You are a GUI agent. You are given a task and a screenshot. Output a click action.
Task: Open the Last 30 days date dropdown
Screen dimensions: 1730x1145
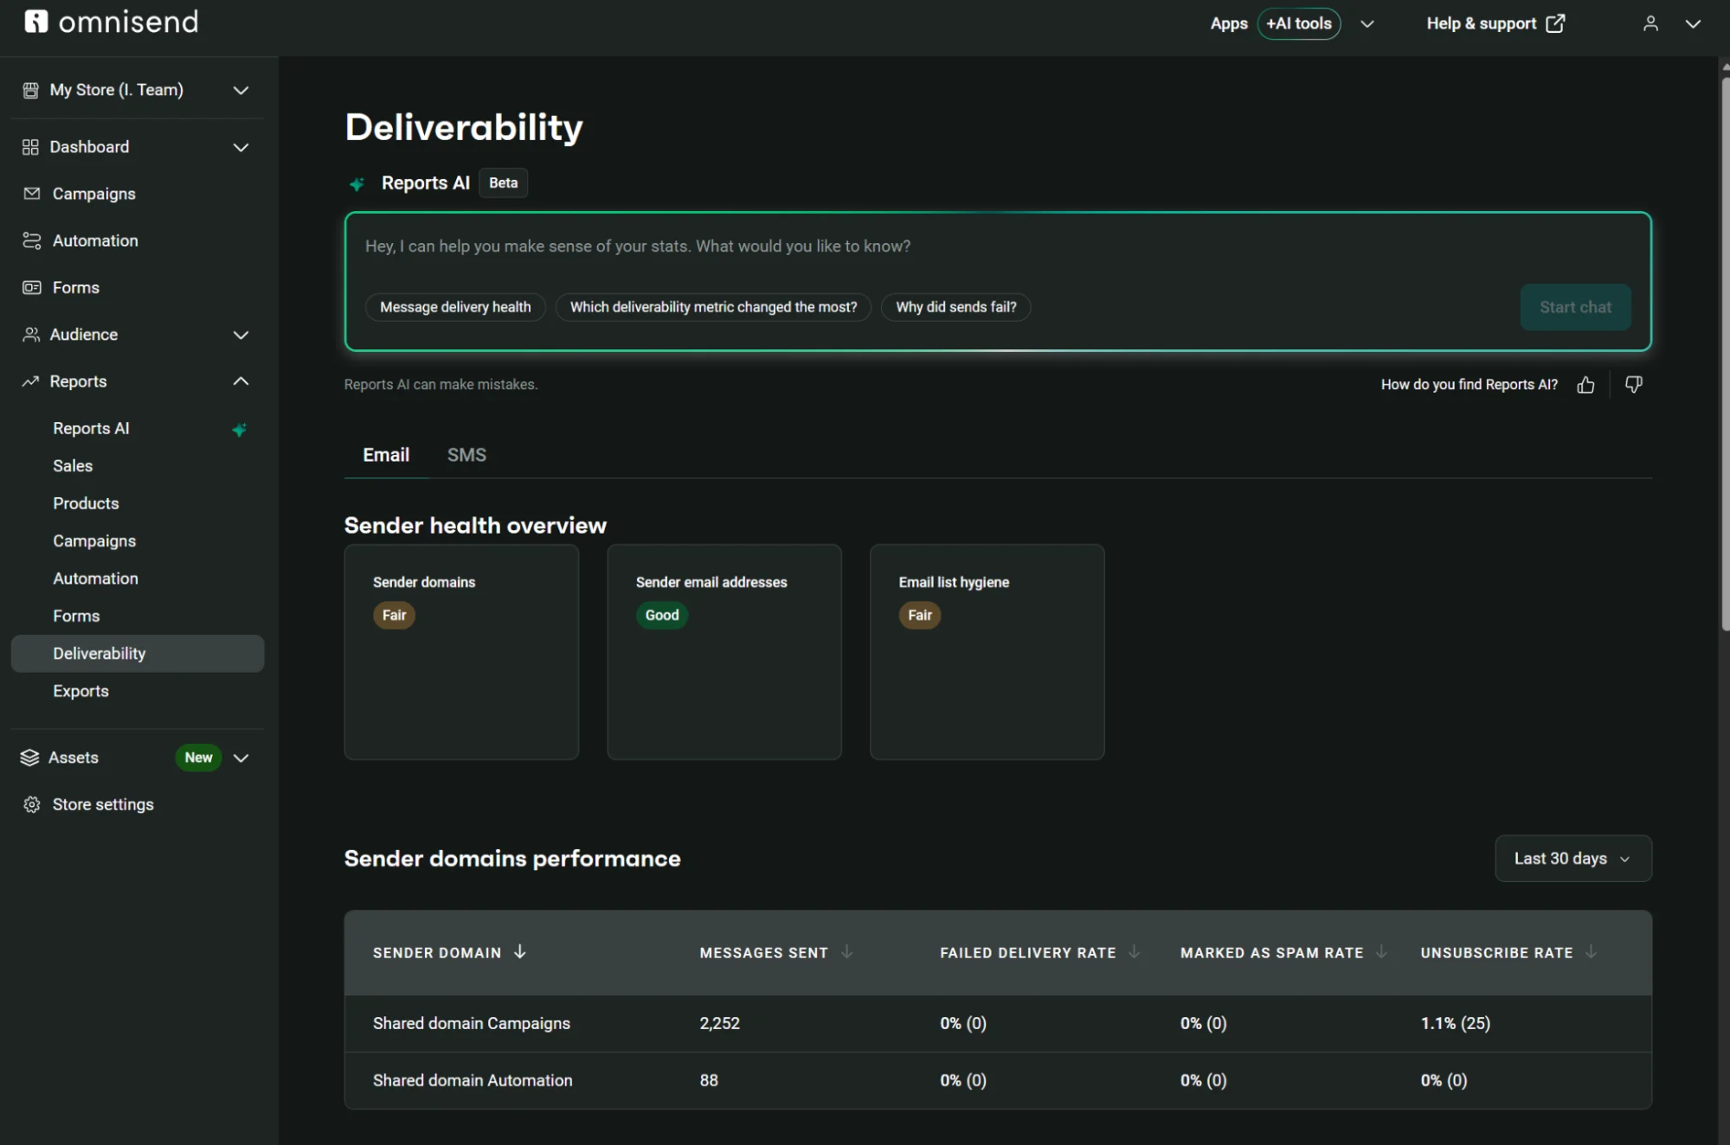click(x=1572, y=859)
